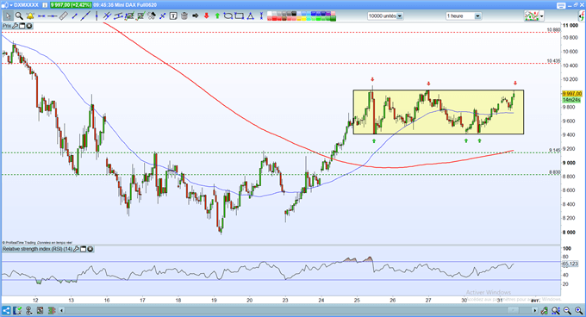Pick the black color swatch
Image resolution: width=586 pixels, height=317 pixels.
tap(294, 14)
